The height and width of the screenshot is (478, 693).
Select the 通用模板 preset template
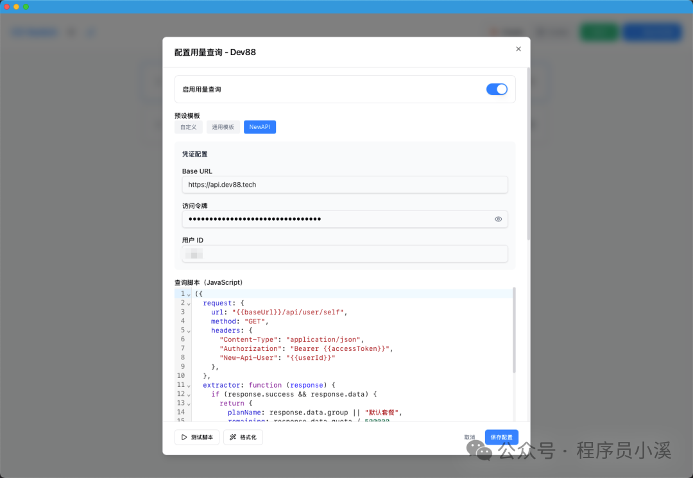coord(223,126)
